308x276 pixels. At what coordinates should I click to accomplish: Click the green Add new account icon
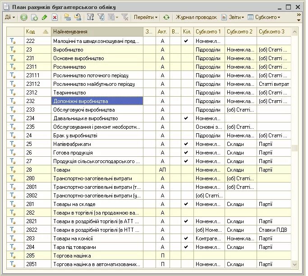(x=24, y=17)
